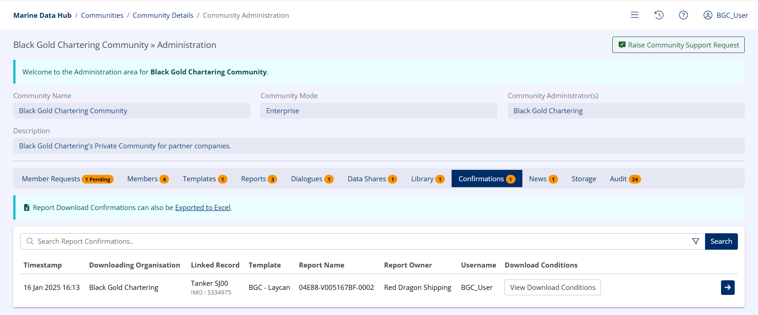Viewport: 758px width, 315px height.
Task: Click the arrow button on confirmation row
Action: 727,288
